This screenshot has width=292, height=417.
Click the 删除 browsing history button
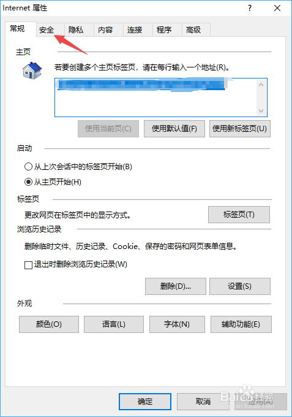tap(176, 286)
